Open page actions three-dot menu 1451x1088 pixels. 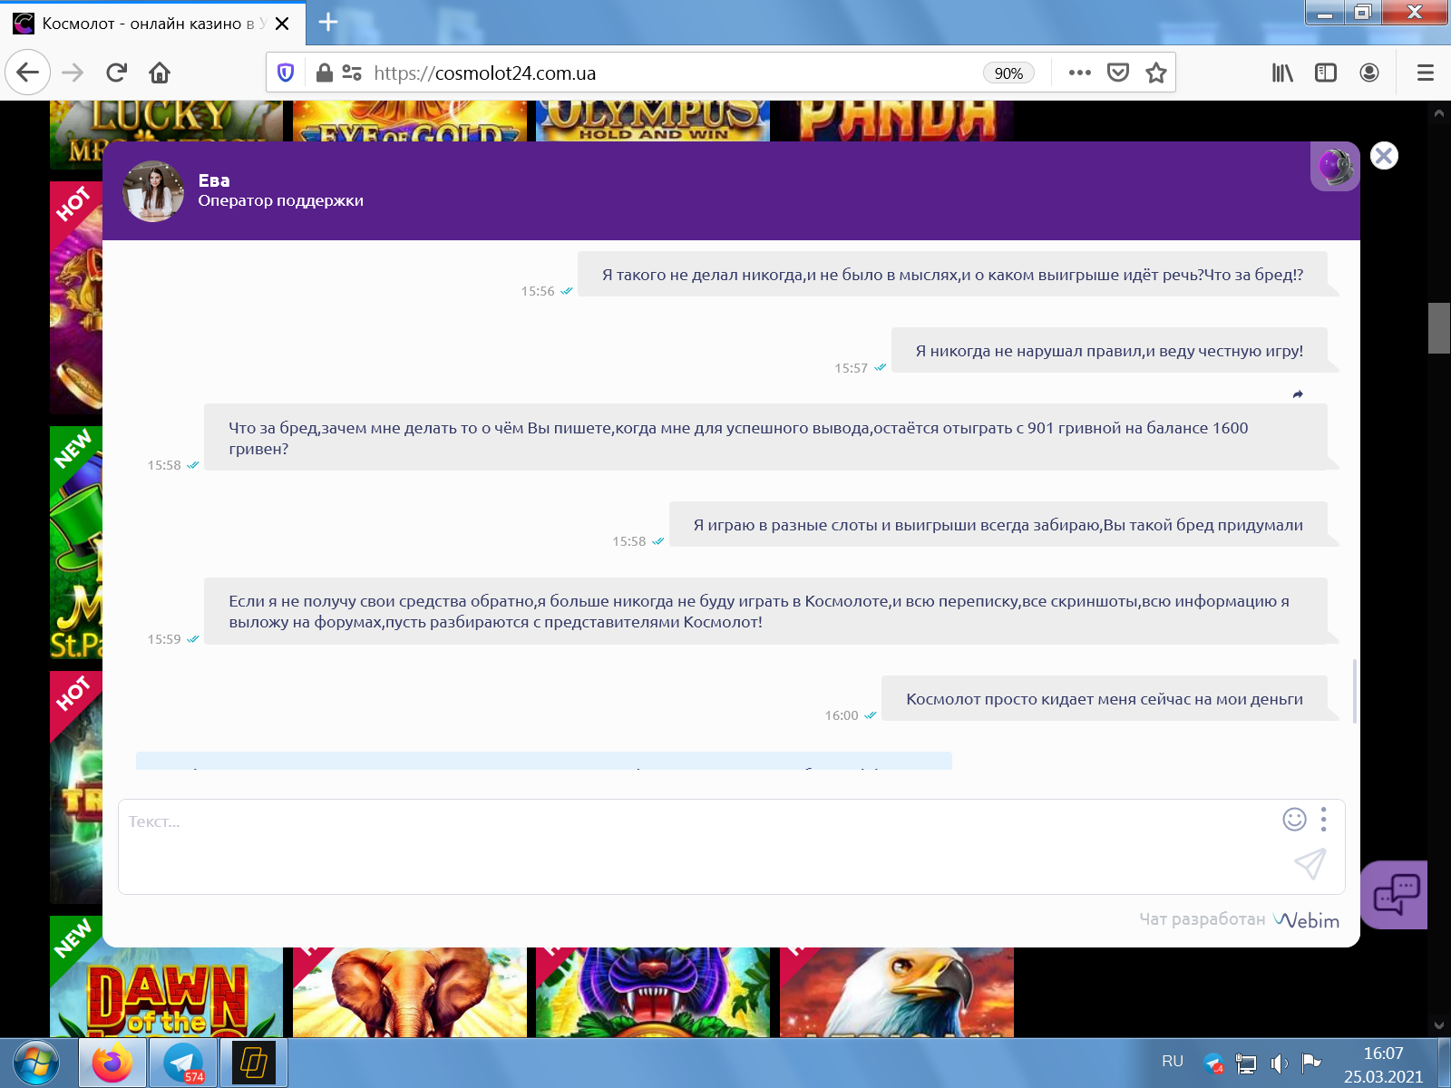pyautogui.click(x=1079, y=73)
